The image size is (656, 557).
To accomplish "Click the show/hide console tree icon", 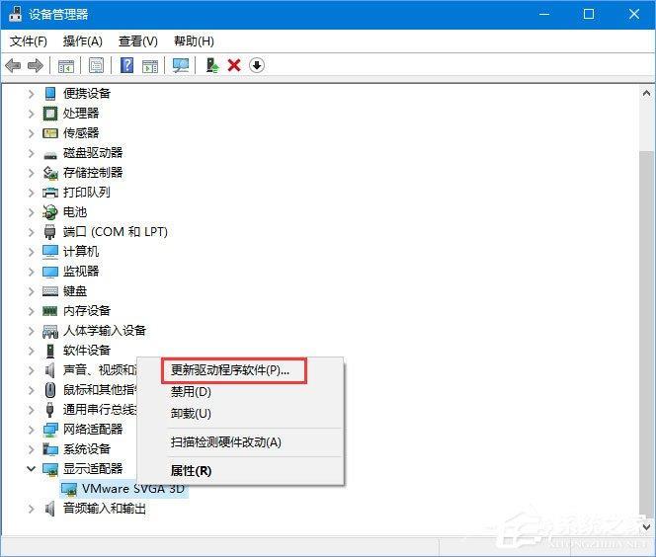I will click(65, 65).
